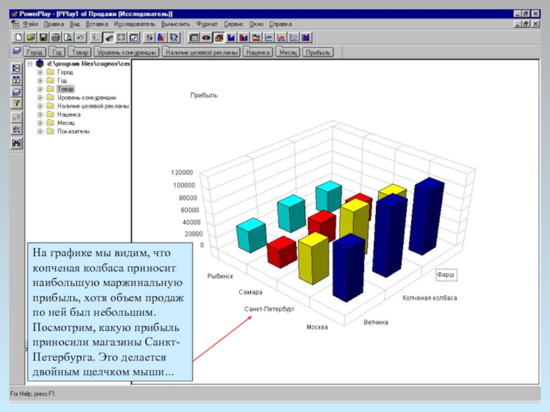Click the Save diskette icon in toolbar
Image resolution: width=550 pixels, height=412 pixels.
[x=43, y=37]
